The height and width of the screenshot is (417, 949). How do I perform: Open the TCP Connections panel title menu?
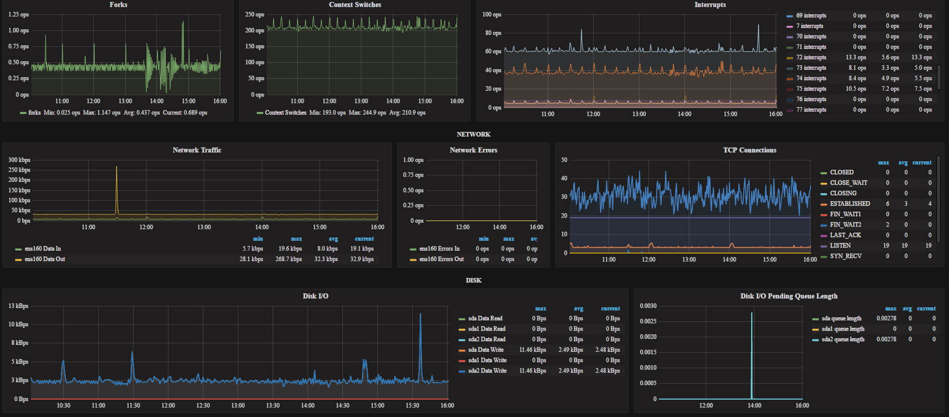click(x=750, y=150)
